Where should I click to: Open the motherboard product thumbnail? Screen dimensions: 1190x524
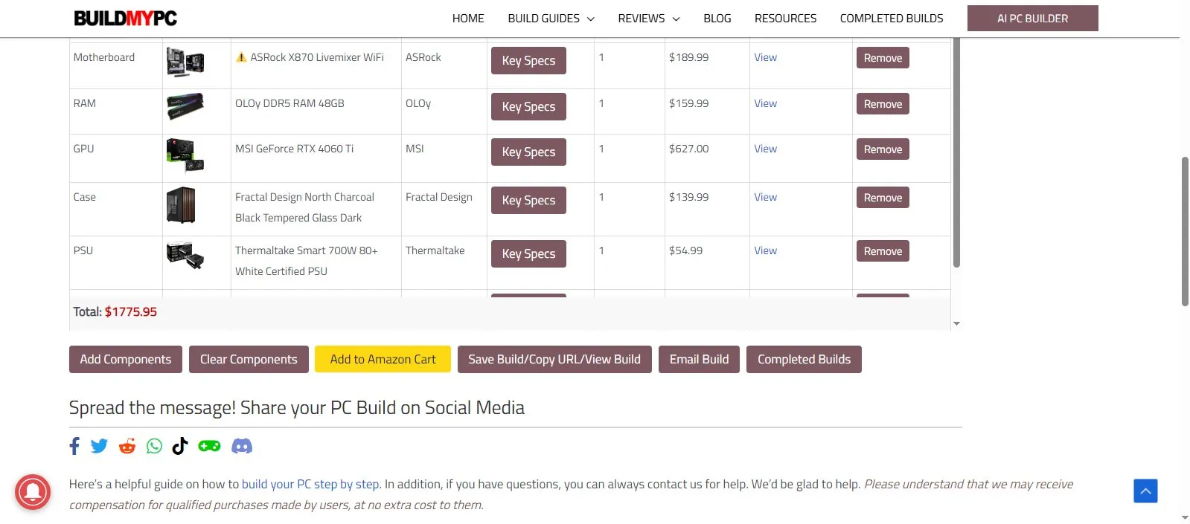[185, 62]
